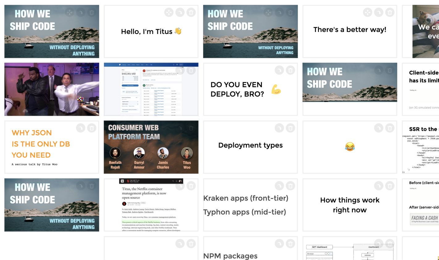The height and width of the screenshot is (260, 439).
Task: Click the curved-arrow icon on the Why JSON slide
Action: (x=81, y=128)
